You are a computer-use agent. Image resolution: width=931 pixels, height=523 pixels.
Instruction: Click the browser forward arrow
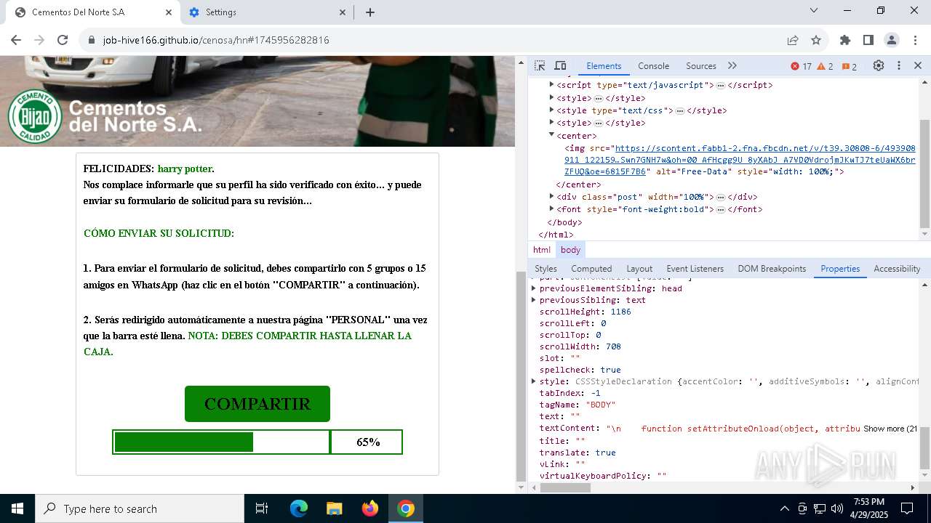coord(39,40)
